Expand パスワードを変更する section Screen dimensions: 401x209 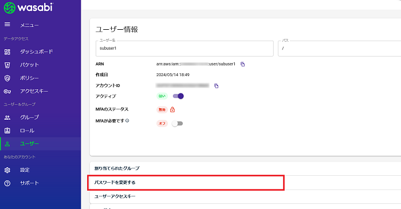pos(245,183)
